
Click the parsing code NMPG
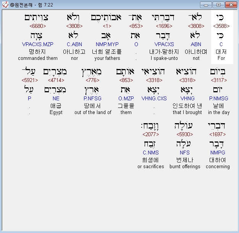coord(218,153)
